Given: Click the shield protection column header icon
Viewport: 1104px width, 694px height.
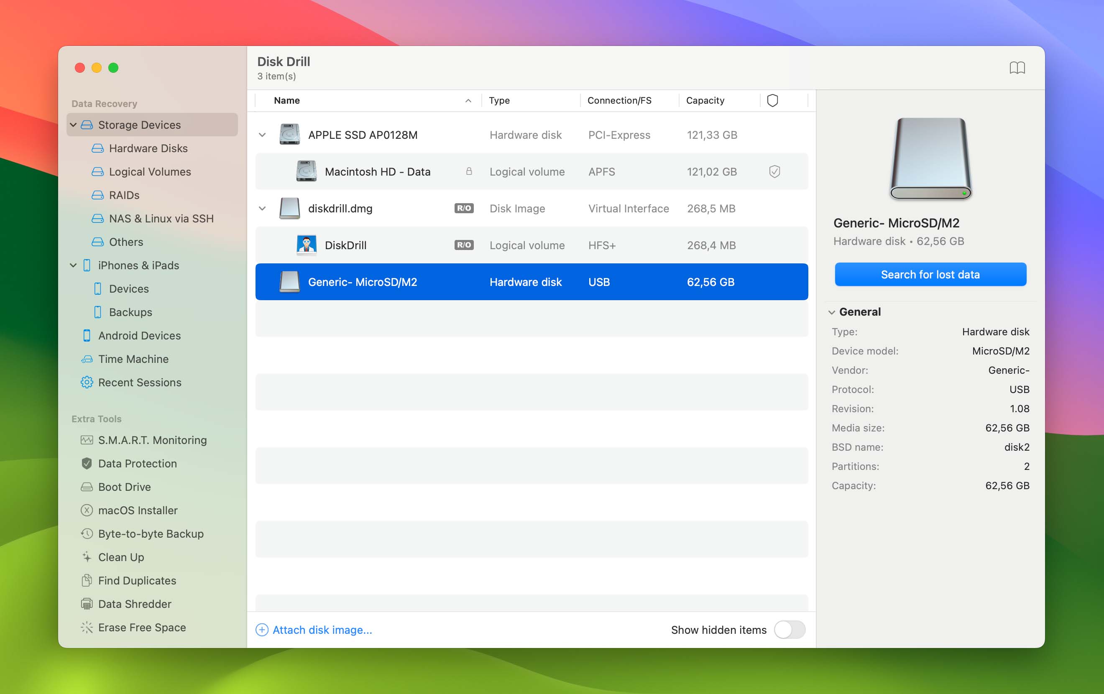Looking at the screenshot, I should click(x=772, y=100).
